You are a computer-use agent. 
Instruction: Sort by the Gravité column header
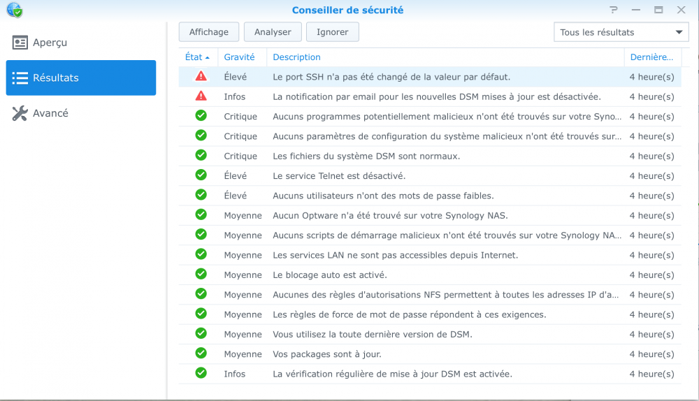click(x=242, y=57)
